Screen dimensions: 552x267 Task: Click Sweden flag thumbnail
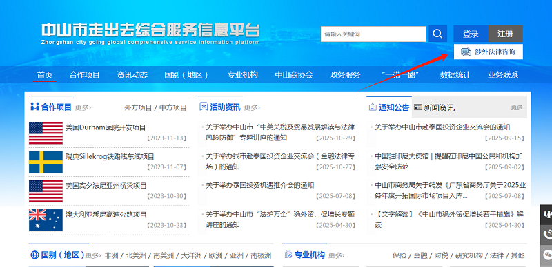(x=46, y=162)
